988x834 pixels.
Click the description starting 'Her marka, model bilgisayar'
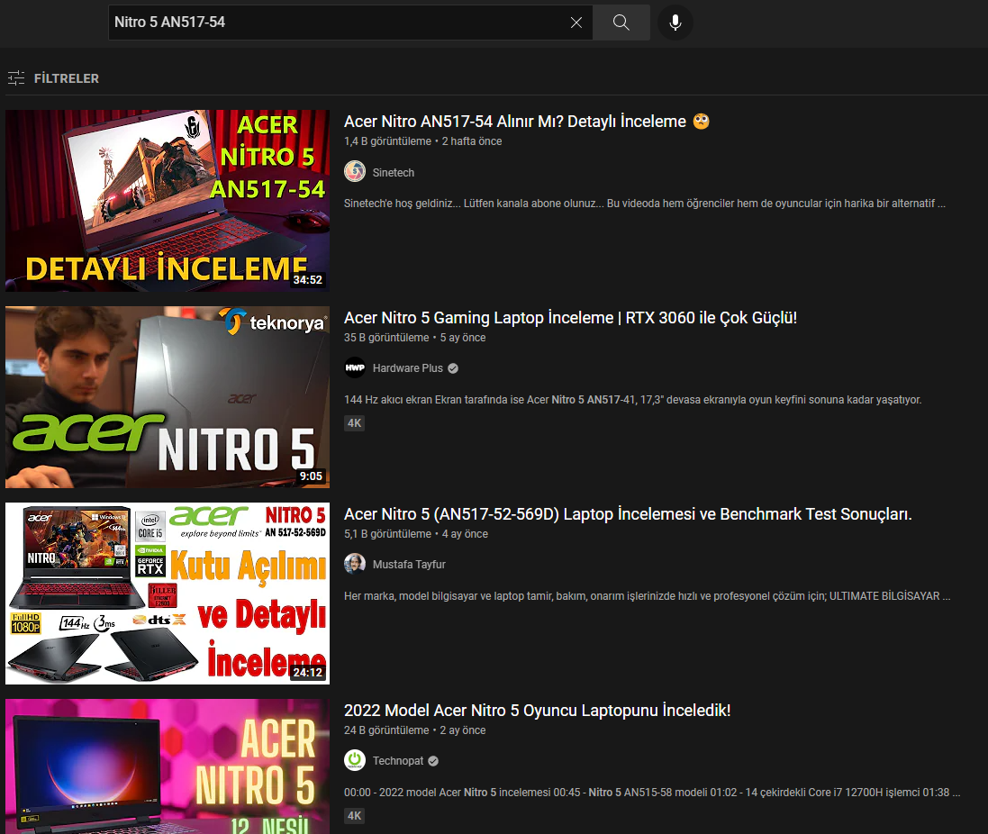(648, 596)
